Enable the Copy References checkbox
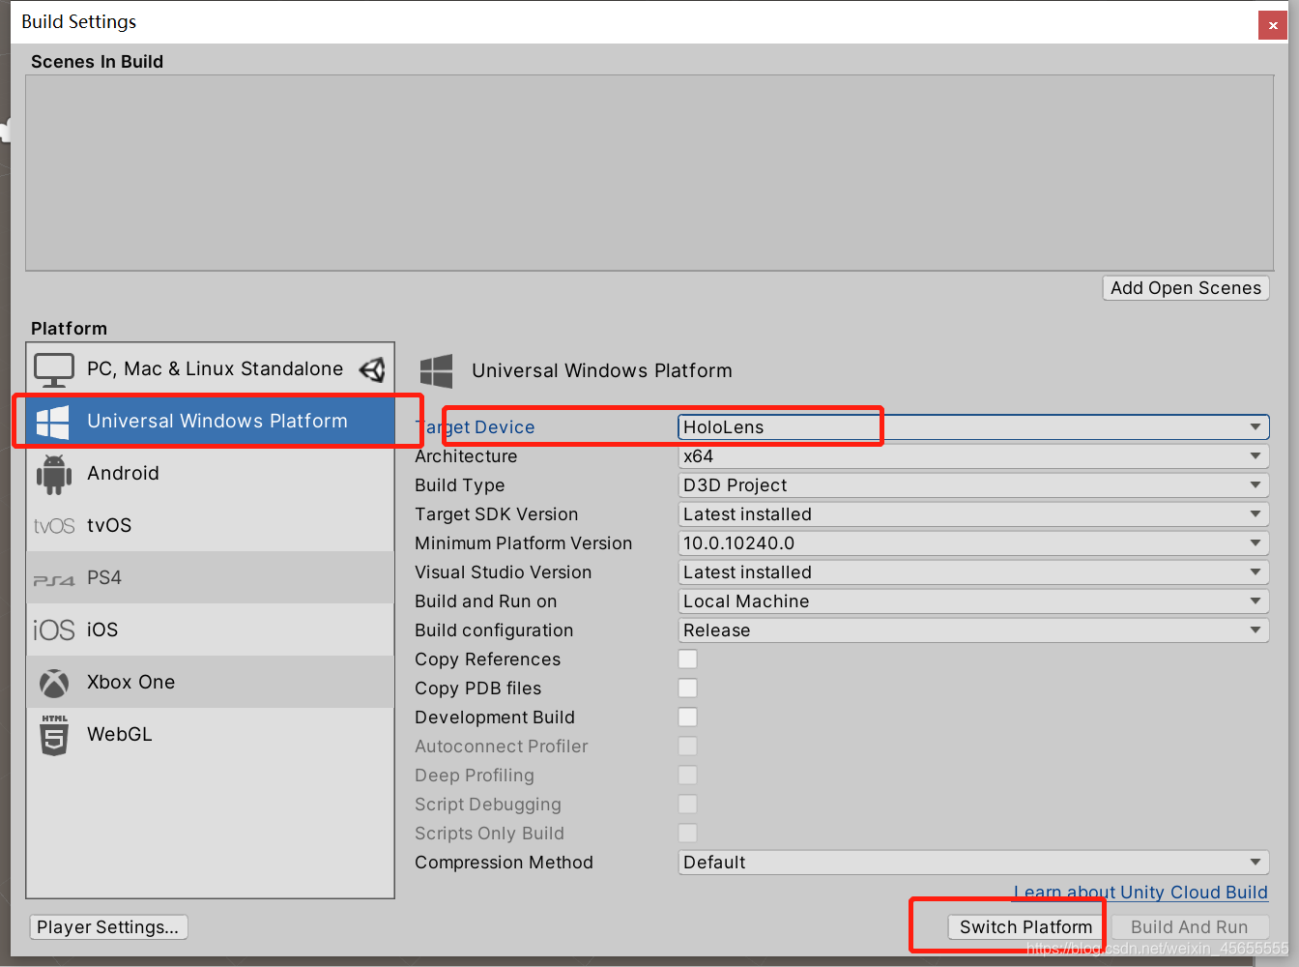1299x967 pixels. [x=687, y=659]
